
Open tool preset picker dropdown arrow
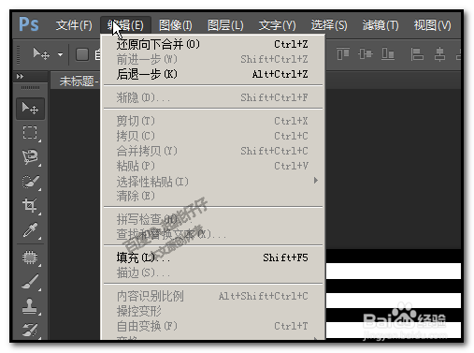[60, 54]
